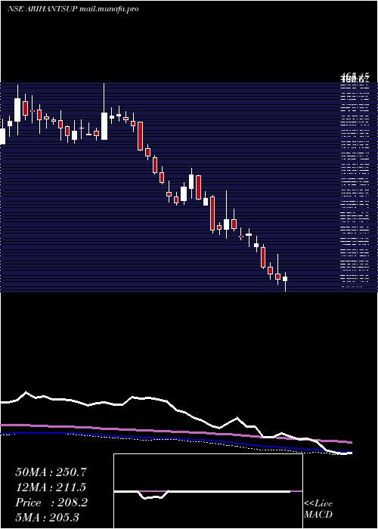Click the NSE ARIHANTSUP chart title
The height and width of the screenshot is (529, 378).
(x=42, y=9)
